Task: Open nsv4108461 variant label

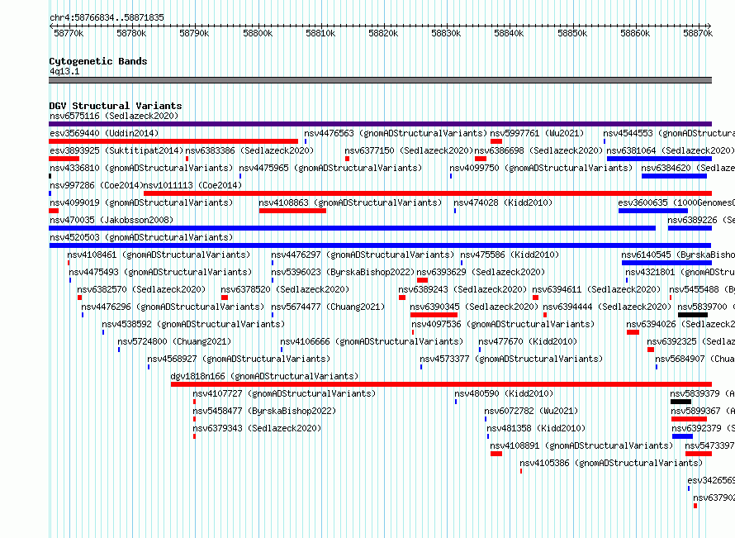Action: tap(159, 255)
